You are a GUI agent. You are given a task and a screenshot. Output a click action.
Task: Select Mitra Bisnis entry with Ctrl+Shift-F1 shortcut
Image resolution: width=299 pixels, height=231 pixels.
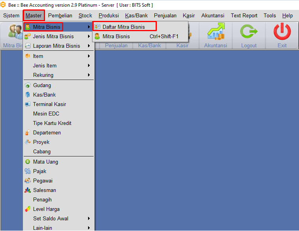pyautogui.click(x=116, y=37)
